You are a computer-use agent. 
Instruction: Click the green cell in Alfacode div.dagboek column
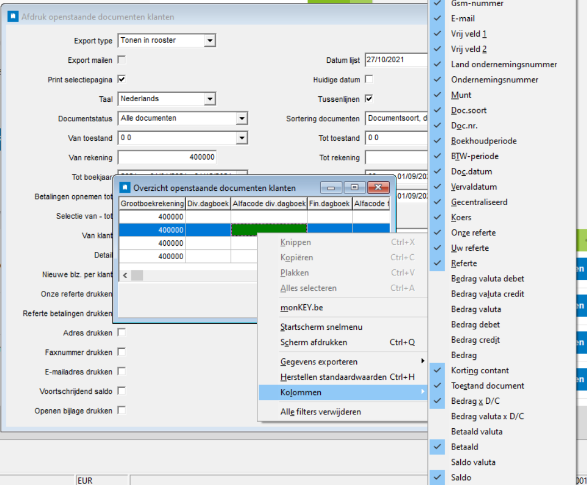pyautogui.click(x=269, y=230)
